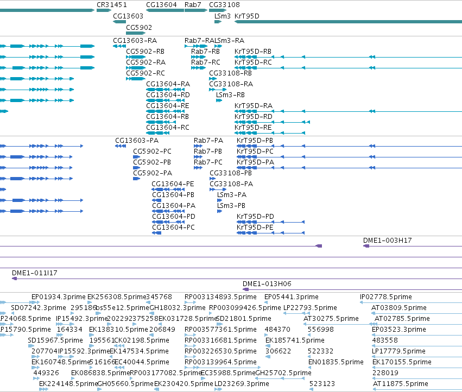Click the CG13603-PA protein label
Image resolution: width=462 pixels, height=392 pixels.
pyautogui.click(x=137, y=140)
